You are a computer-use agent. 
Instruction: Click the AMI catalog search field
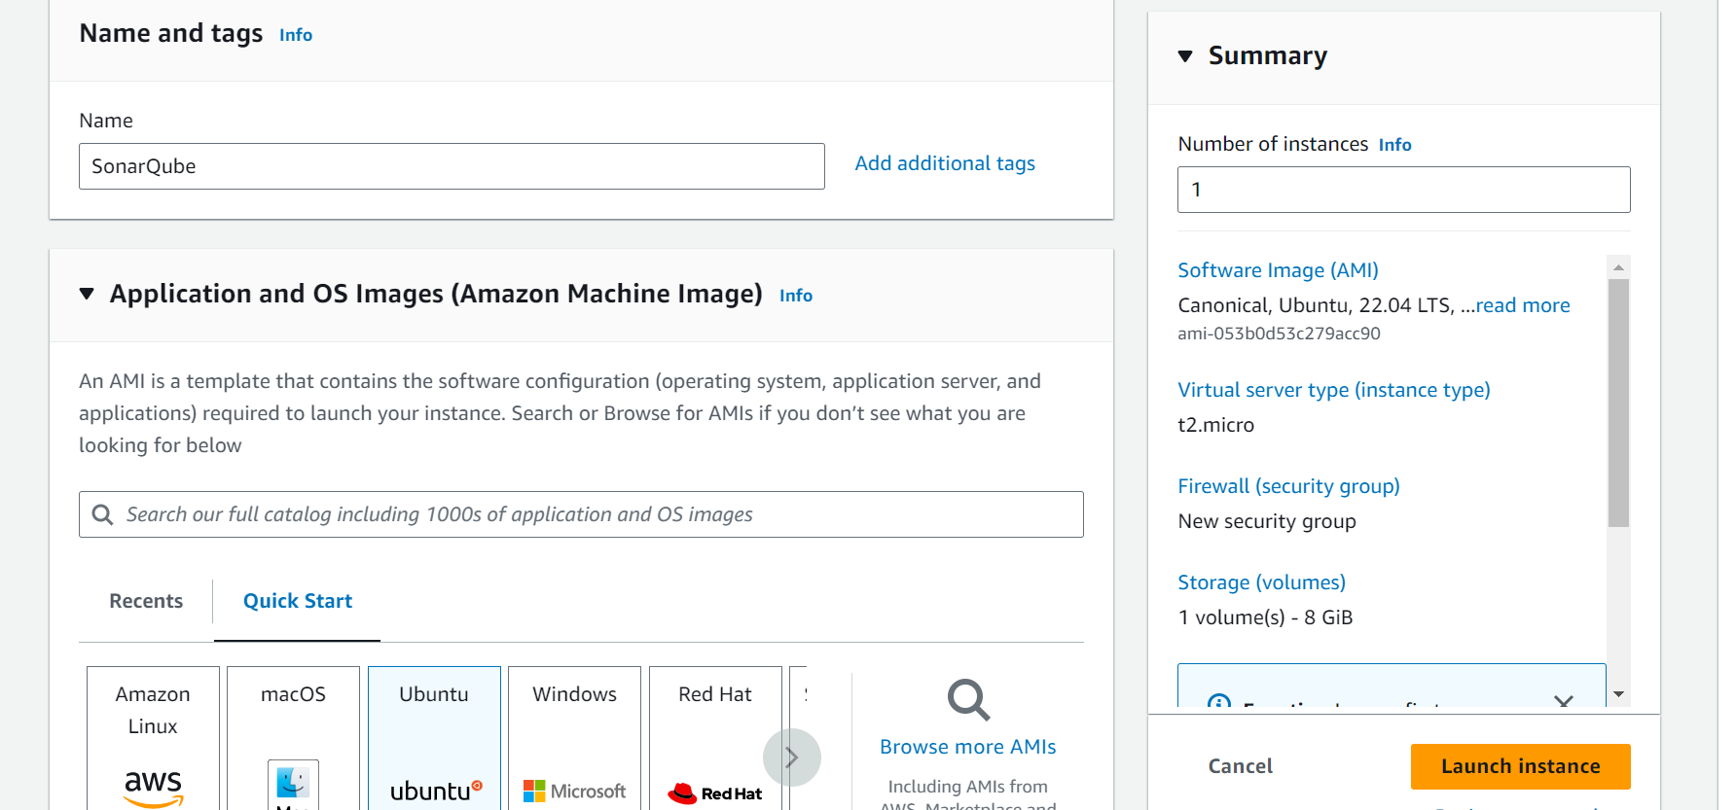coord(581,514)
